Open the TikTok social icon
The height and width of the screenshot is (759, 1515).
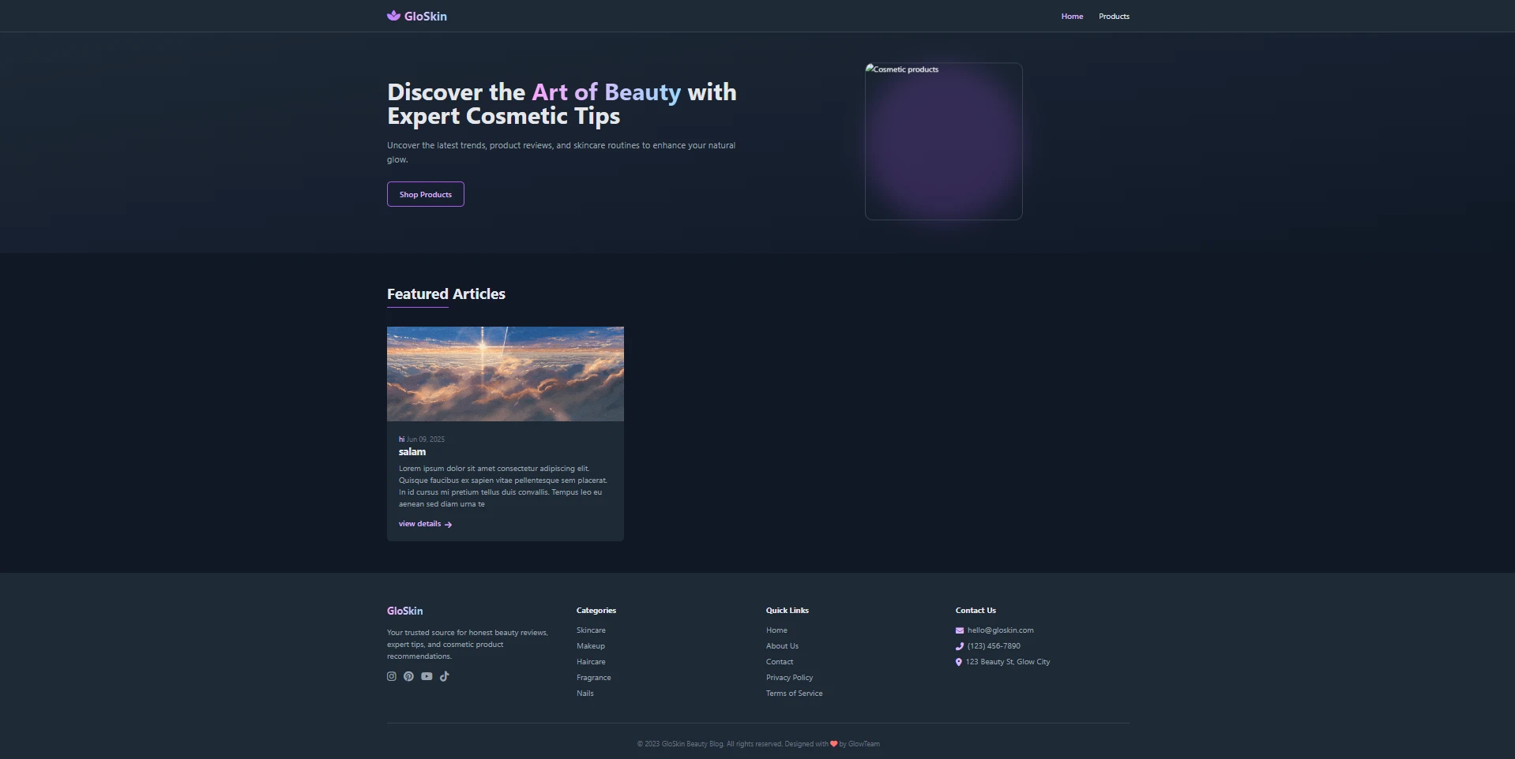click(445, 676)
